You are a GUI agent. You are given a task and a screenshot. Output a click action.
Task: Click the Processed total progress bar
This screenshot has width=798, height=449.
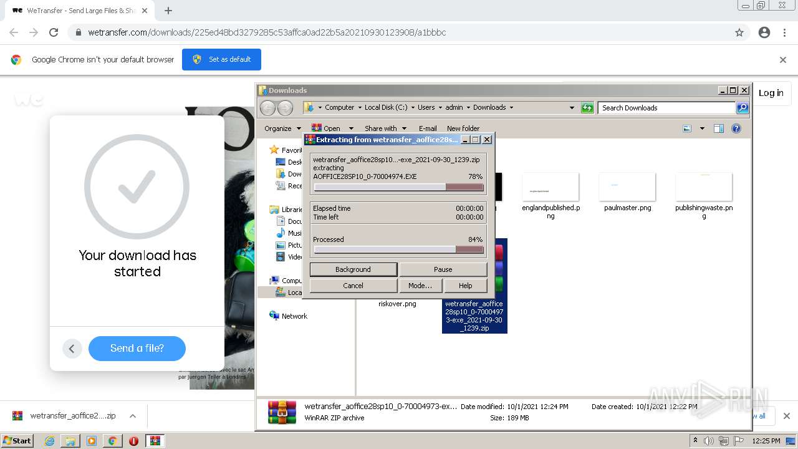(x=399, y=249)
